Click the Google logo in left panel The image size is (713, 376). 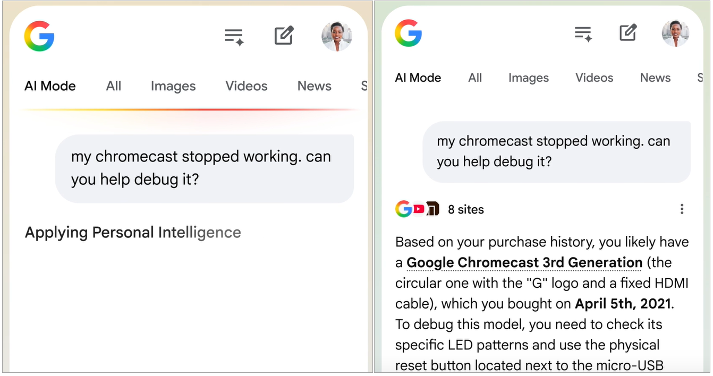pos(39,36)
